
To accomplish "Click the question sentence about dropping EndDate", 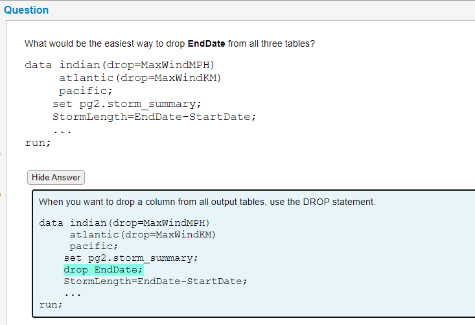I will [170, 43].
